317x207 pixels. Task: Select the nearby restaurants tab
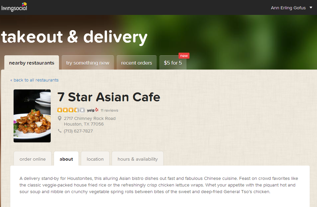coord(31,63)
